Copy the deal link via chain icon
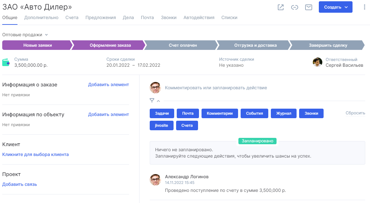The height and width of the screenshot is (203, 370). click(x=295, y=7)
